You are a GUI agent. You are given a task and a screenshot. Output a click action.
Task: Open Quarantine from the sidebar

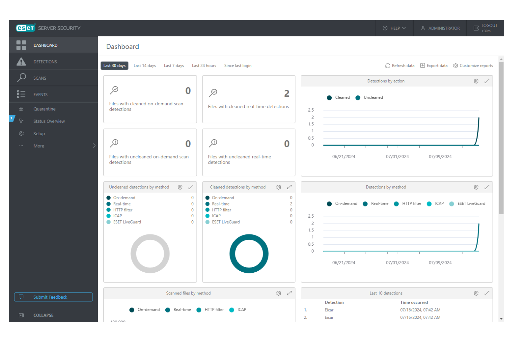click(44, 109)
